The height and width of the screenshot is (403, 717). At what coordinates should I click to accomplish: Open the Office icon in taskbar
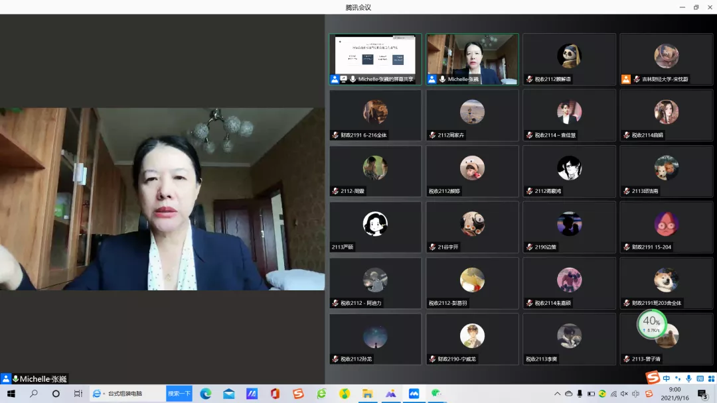click(x=275, y=394)
